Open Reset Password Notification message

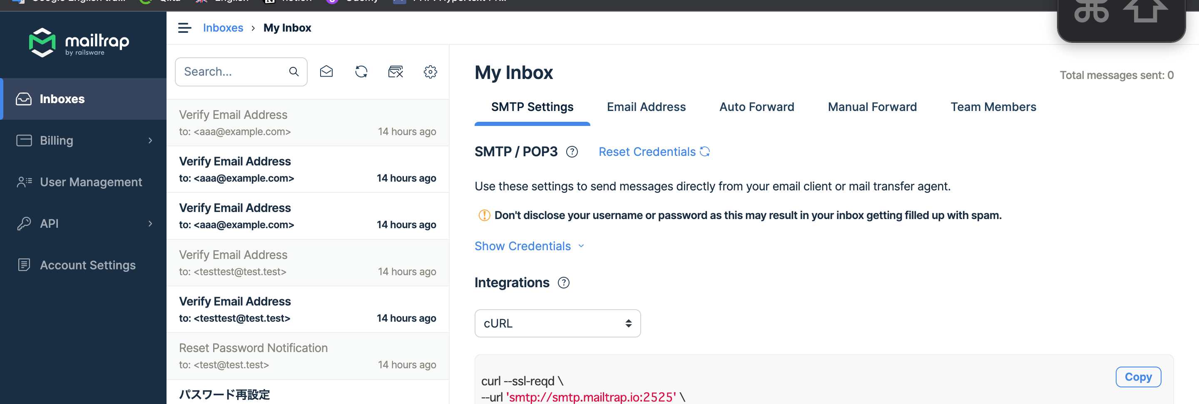pyautogui.click(x=307, y=356)
